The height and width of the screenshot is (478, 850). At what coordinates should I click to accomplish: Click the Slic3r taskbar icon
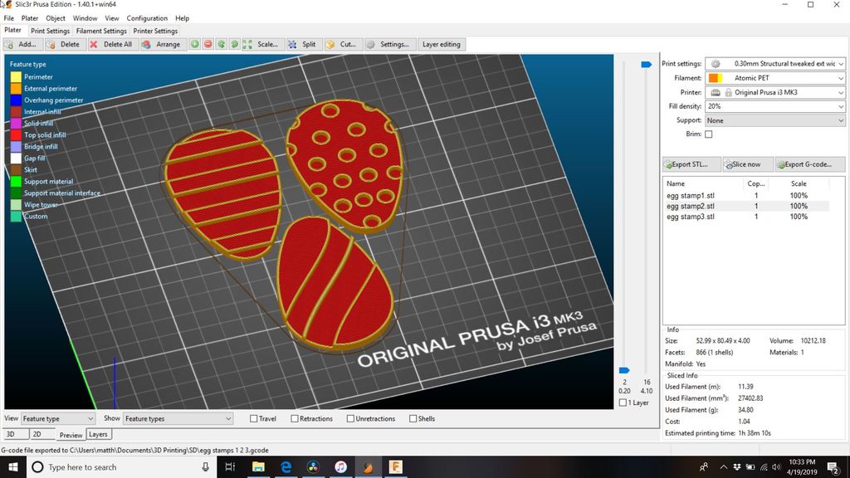click(x=368, y=466)
